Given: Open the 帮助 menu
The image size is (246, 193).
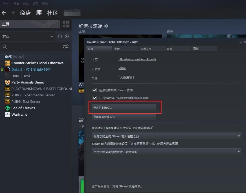Looking at the screenshot, I should (x=45, y=3).
